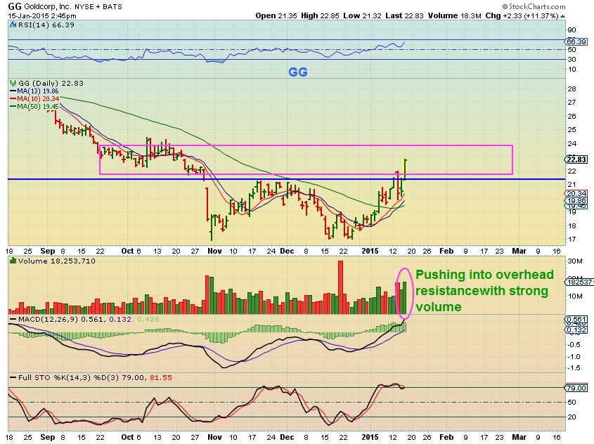Click the large blue GG ticker label
The height and width of the screenshot is (444, 594).
[x=298, y=72]
